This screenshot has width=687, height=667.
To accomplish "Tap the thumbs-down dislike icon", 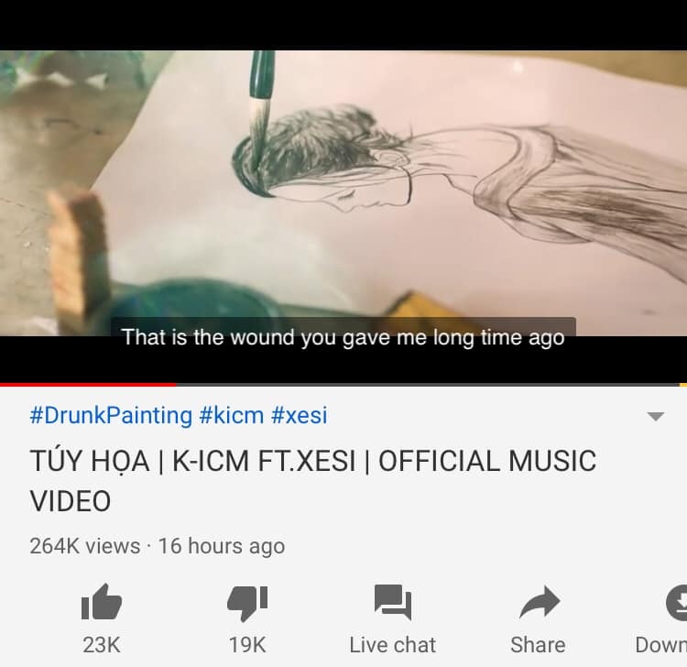I will coord(247,602).
